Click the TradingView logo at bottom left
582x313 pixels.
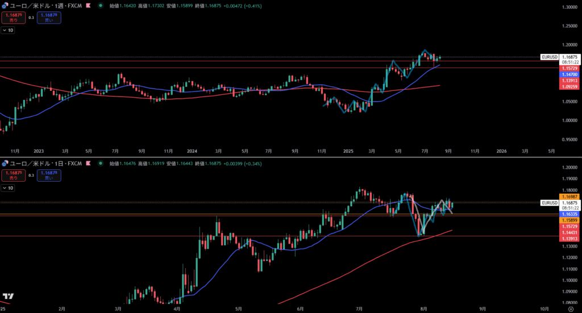(8, 296)
